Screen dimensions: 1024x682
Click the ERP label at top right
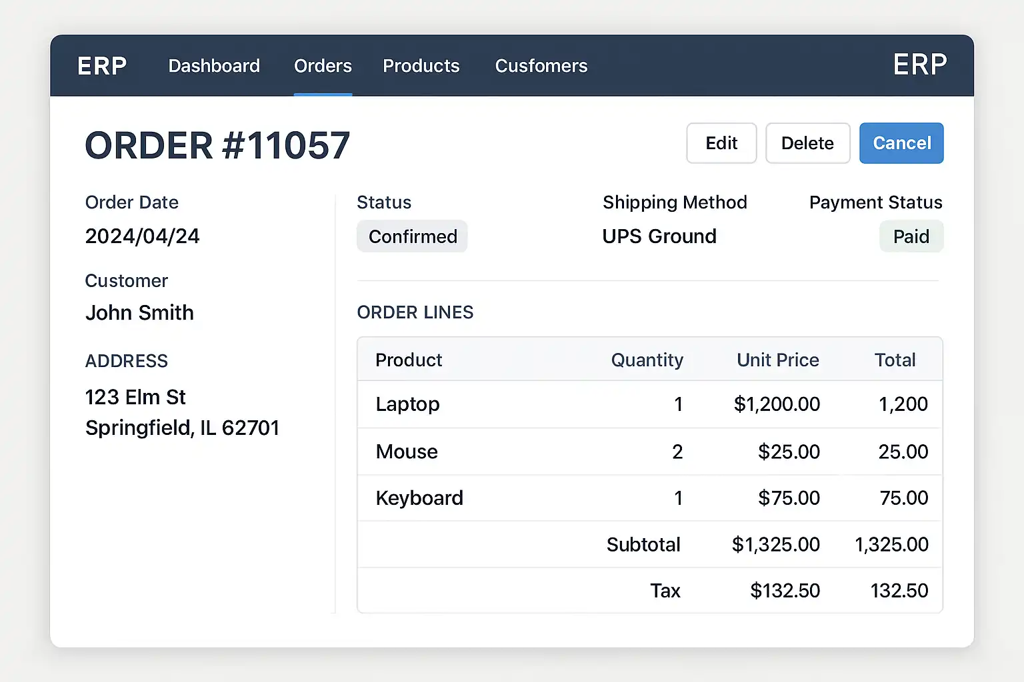coord(919,65)
